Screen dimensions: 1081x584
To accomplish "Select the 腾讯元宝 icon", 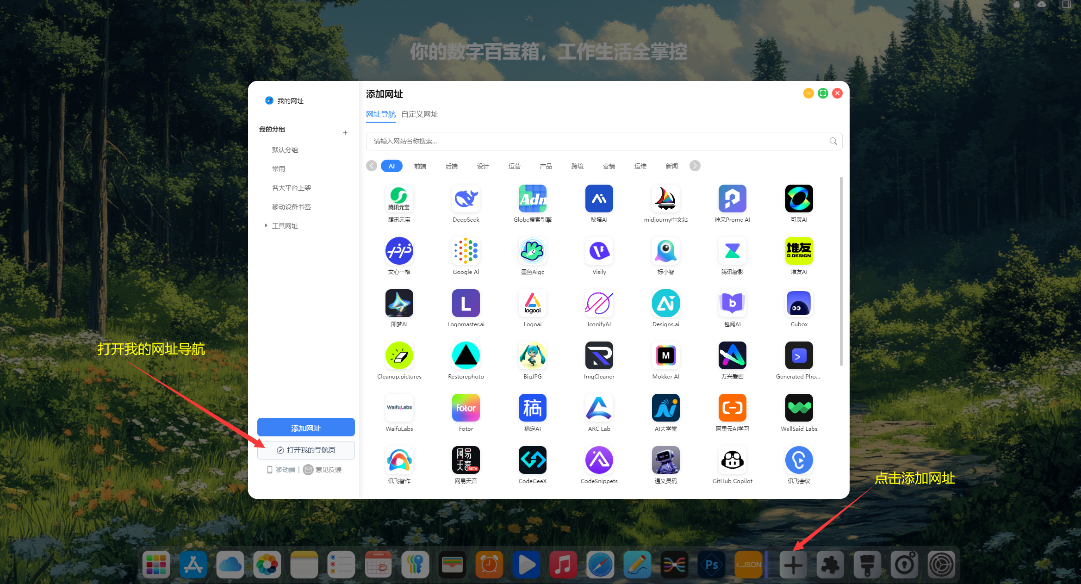I will click(399, 199).
